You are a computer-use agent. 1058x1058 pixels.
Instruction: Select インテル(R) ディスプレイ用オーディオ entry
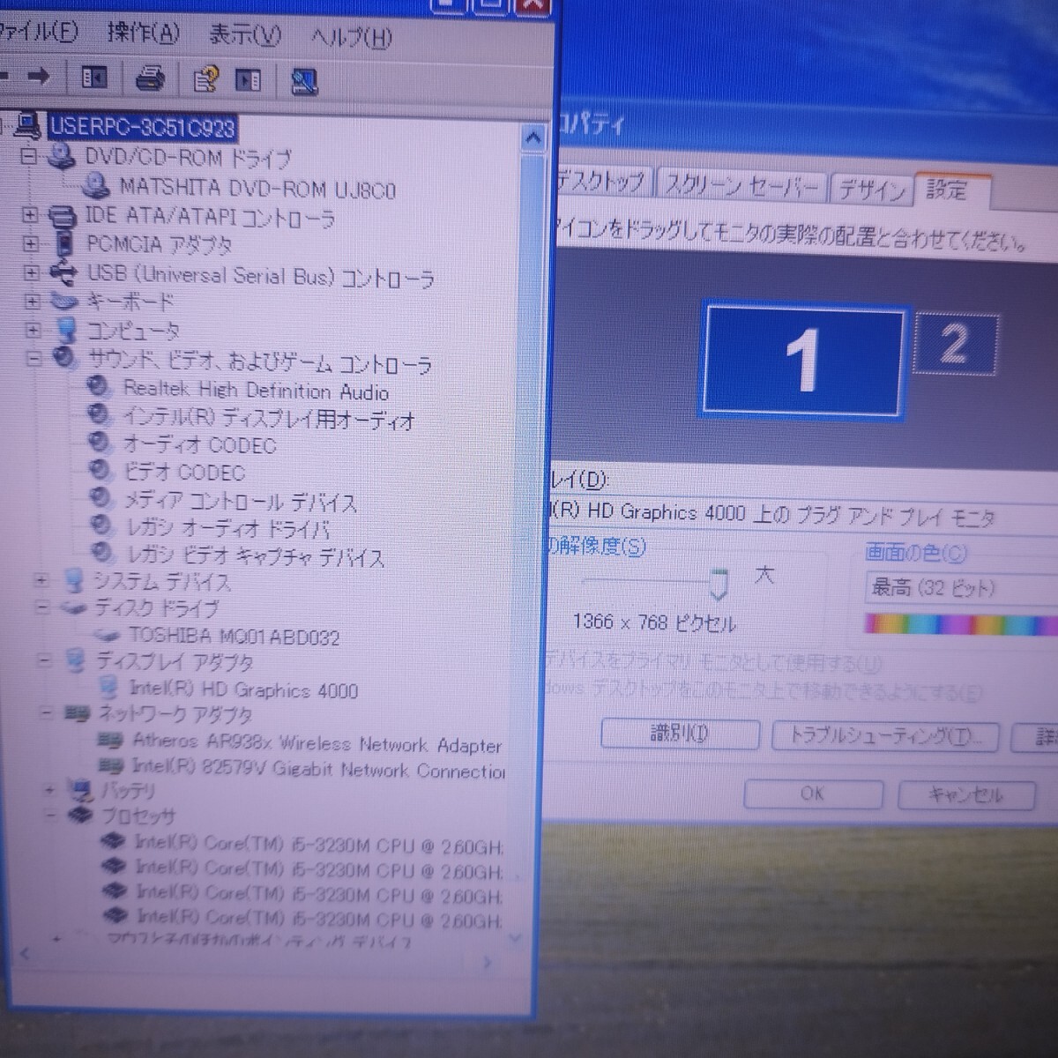pos(268,419)
